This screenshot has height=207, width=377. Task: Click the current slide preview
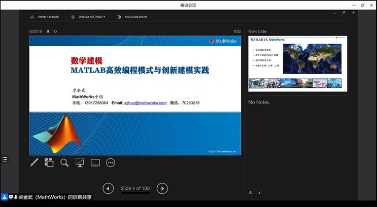point(135,95)
